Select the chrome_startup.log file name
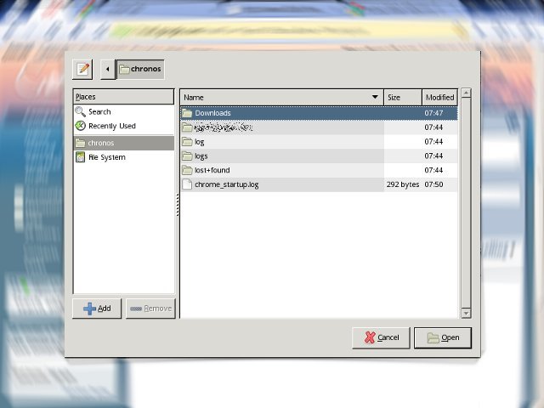The image size is (544, 408). coord(227,184)
